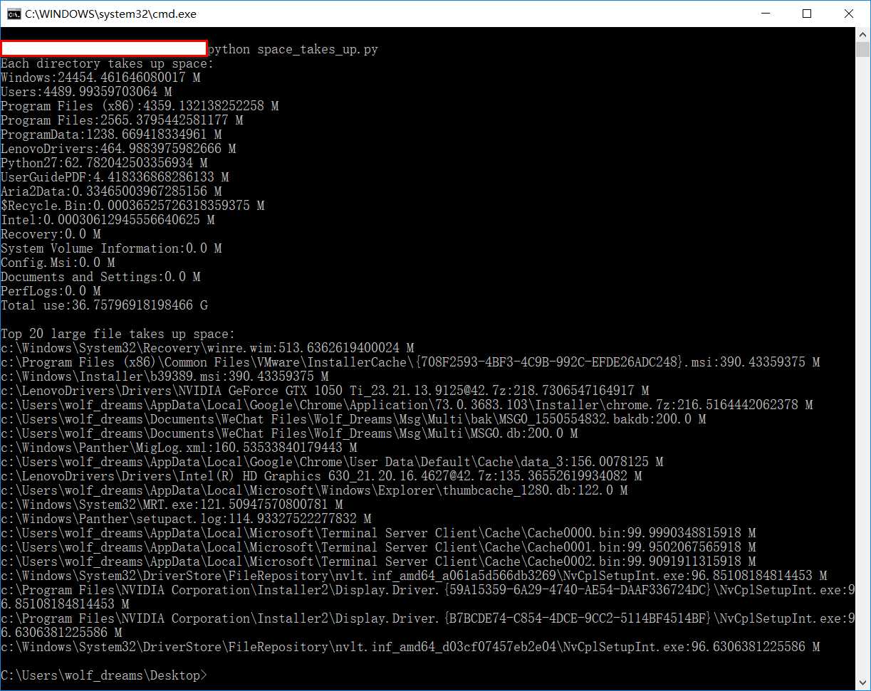Click the Intel(R) HD Graphics 630 7z line
Viewport: 871px width, 691px height.
pyautogui.click(x=321, y=476)
